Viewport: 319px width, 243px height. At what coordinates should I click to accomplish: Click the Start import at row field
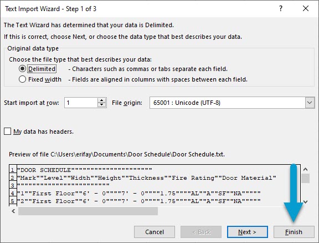81,103
